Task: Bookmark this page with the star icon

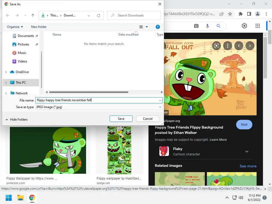Action: click(x=230, y=14)
